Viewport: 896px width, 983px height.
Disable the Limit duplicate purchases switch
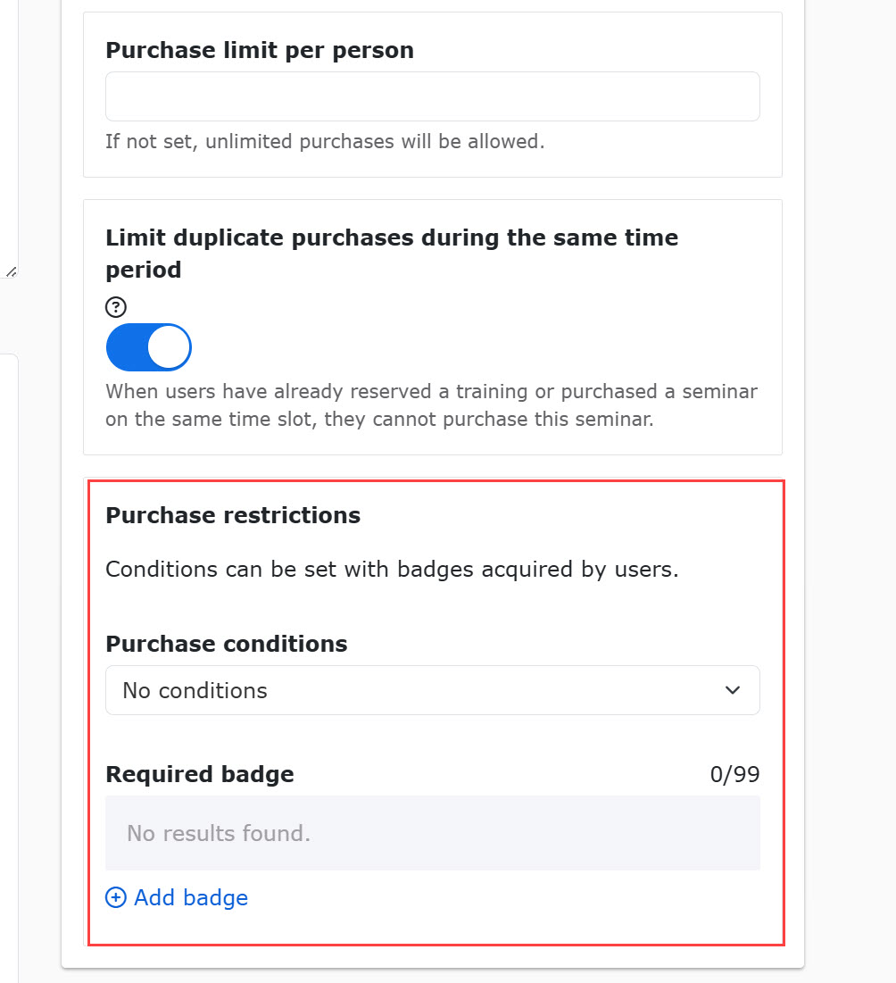pos(148,347)
